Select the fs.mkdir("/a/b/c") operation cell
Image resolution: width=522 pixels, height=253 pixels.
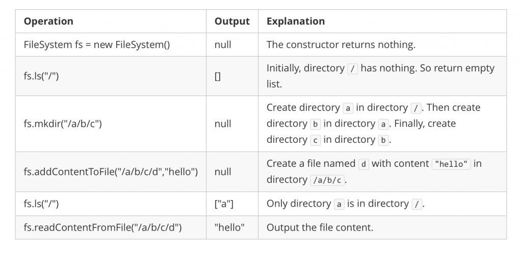click(63, 124)
